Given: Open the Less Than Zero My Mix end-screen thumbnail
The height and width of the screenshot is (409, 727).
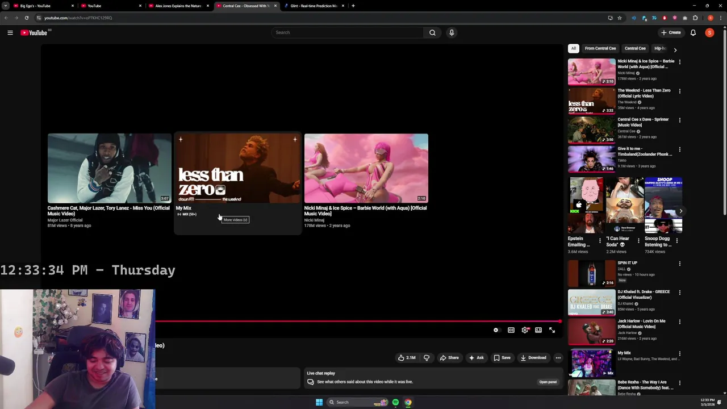Looking at the screenshot, I should pos(237,168).
